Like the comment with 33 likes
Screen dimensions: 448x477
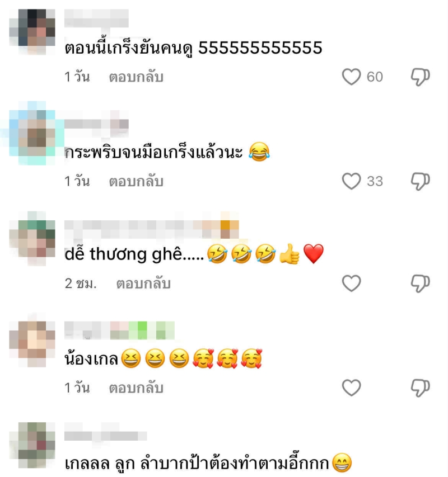(351, 181)
